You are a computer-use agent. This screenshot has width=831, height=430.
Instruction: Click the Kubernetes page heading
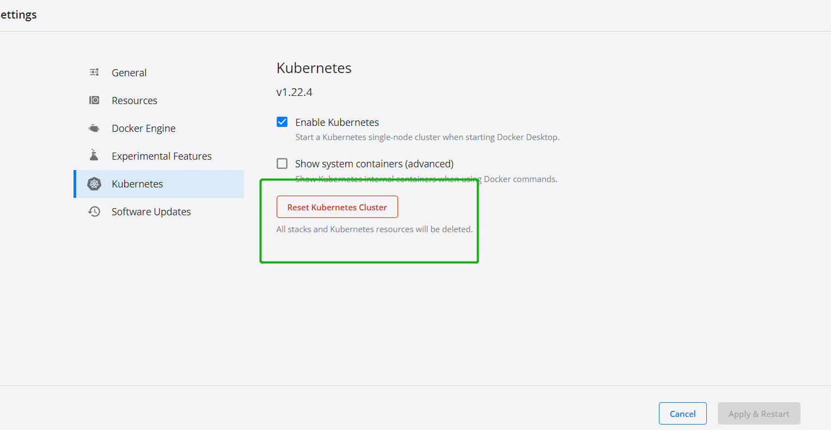click(314, 68)
